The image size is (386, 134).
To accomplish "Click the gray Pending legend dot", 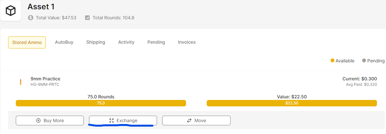I will 364,61.
